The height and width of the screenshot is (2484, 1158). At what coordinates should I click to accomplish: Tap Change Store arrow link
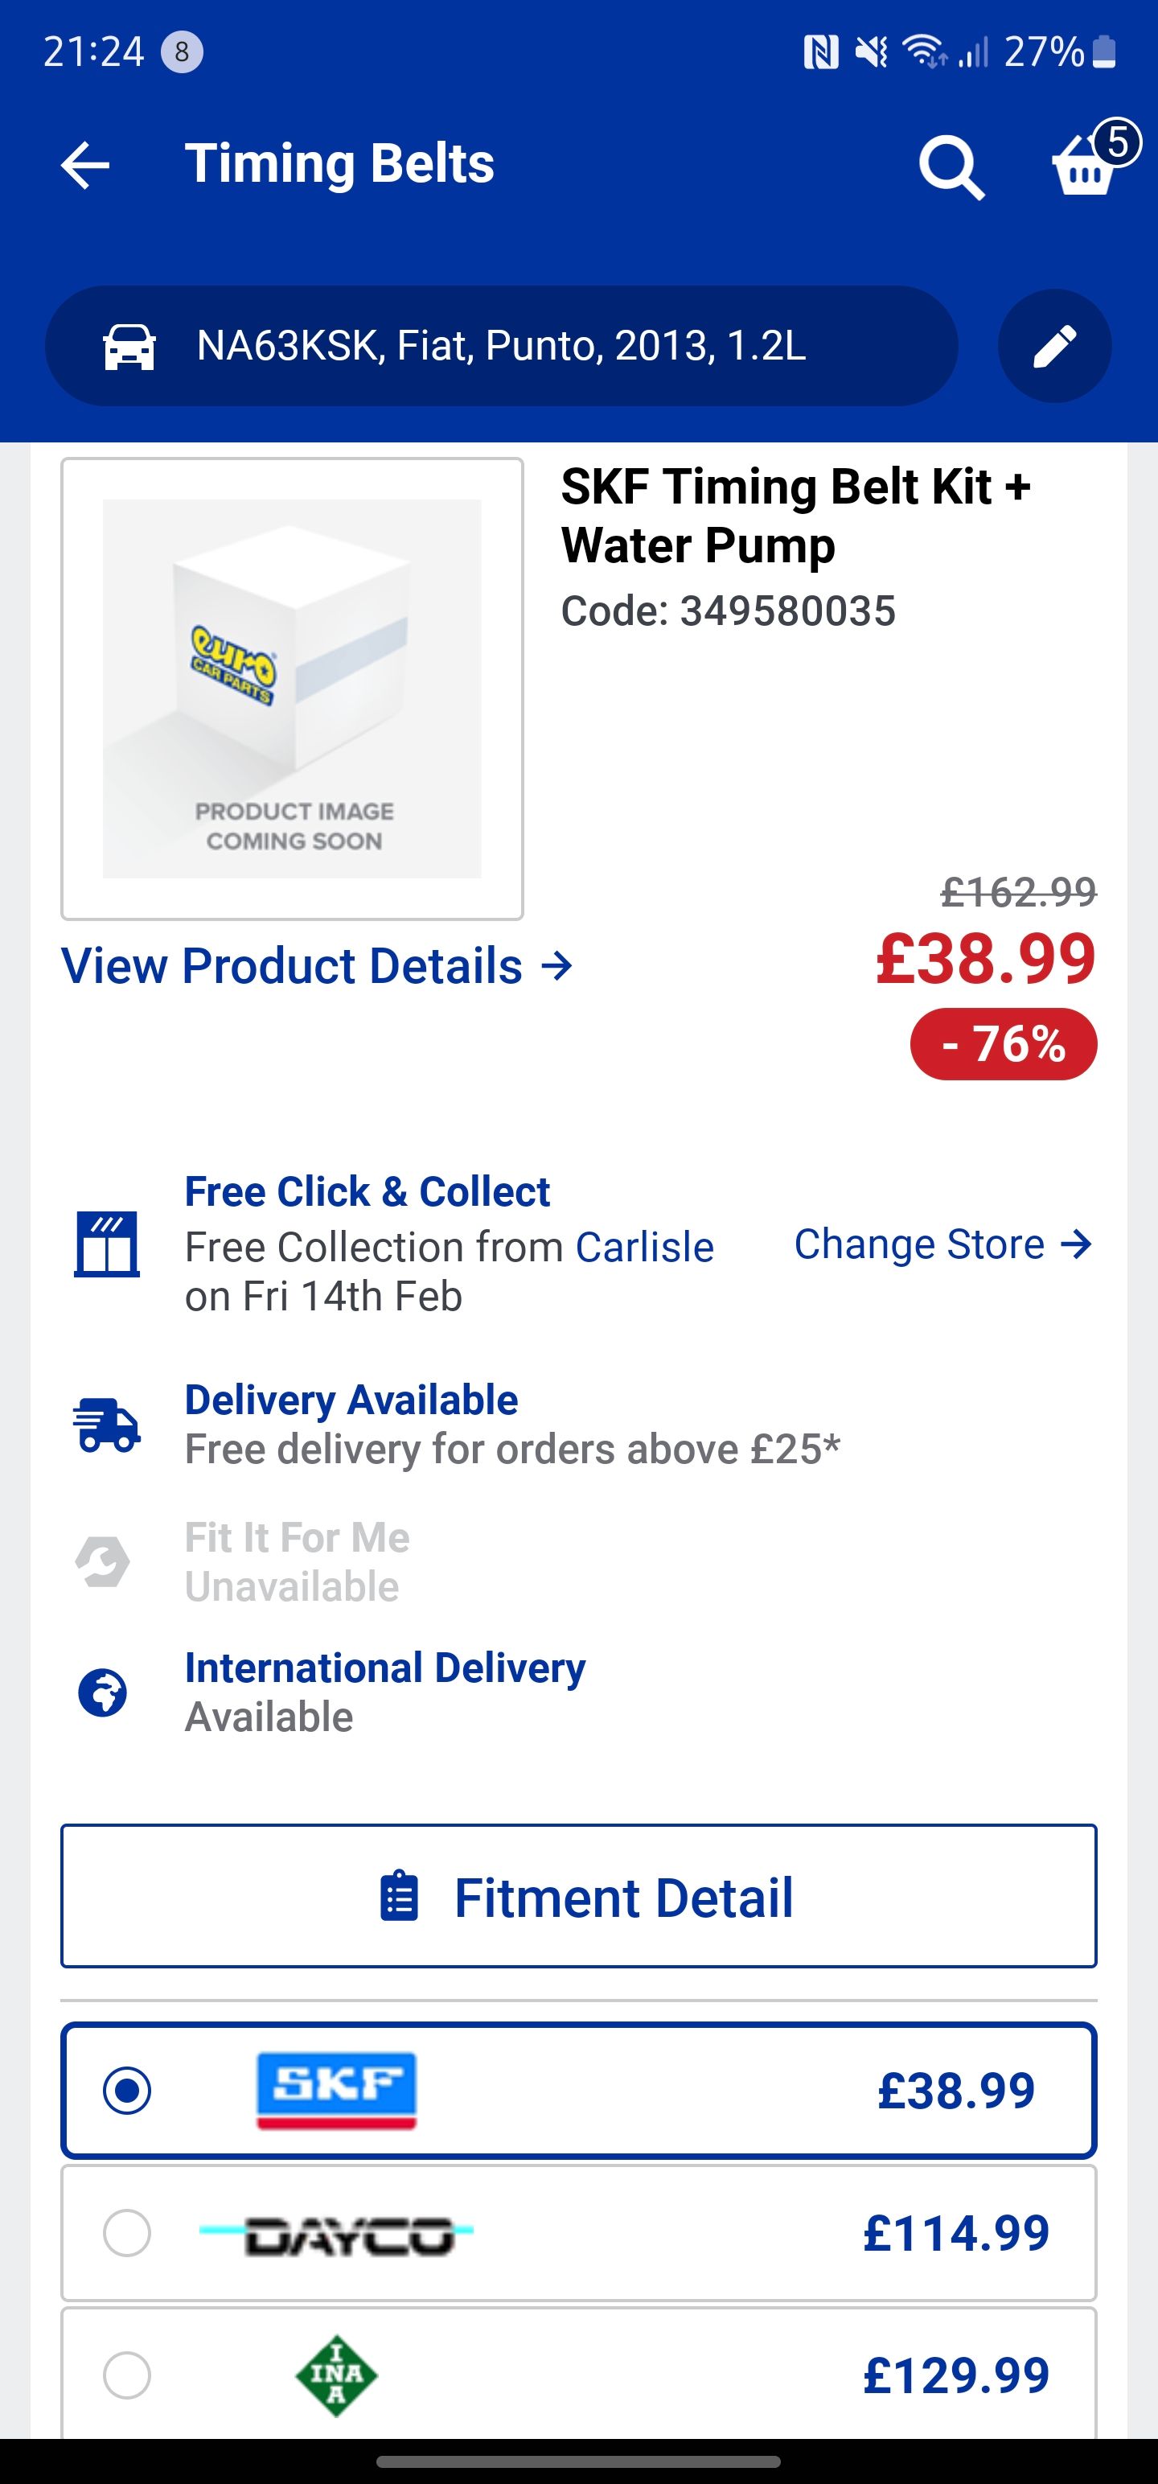pos(942,1244)
